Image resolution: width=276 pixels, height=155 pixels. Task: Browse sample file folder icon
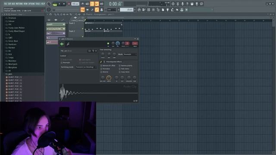click(89, 51)
